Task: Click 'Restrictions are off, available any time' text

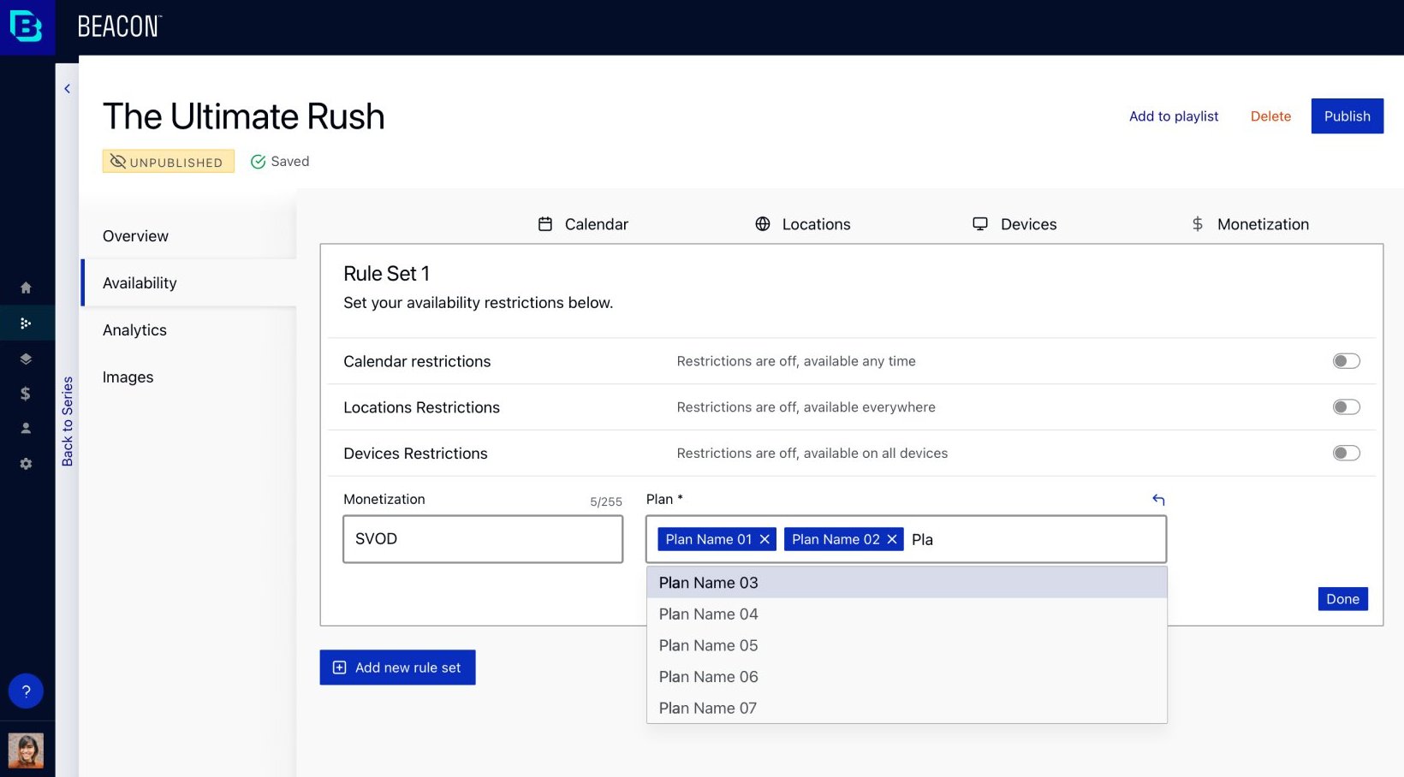Action: coord(796,361)
